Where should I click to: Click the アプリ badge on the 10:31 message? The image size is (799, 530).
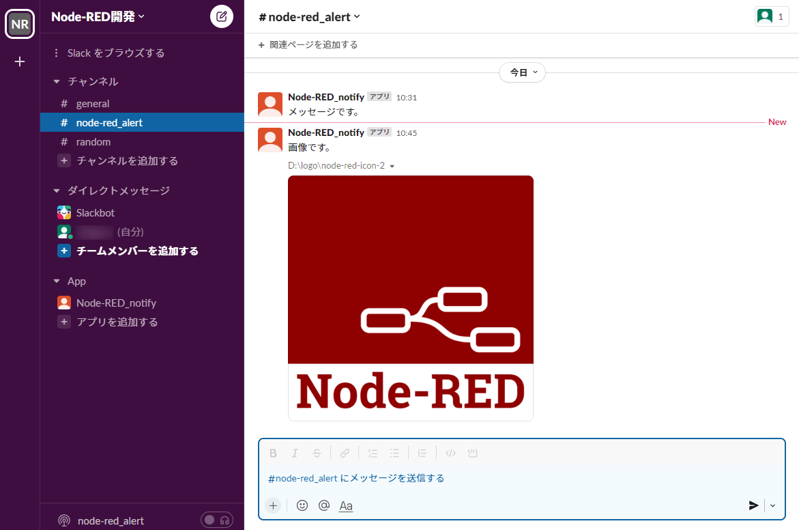coord(379,96)
